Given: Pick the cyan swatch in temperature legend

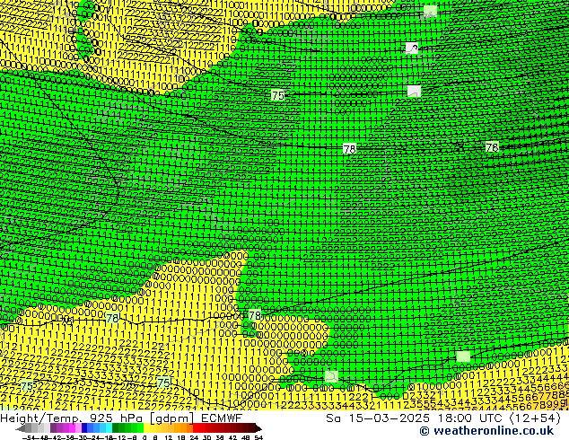Looking at the screenshot, I should pyautogui.click(x=109, y=427).
